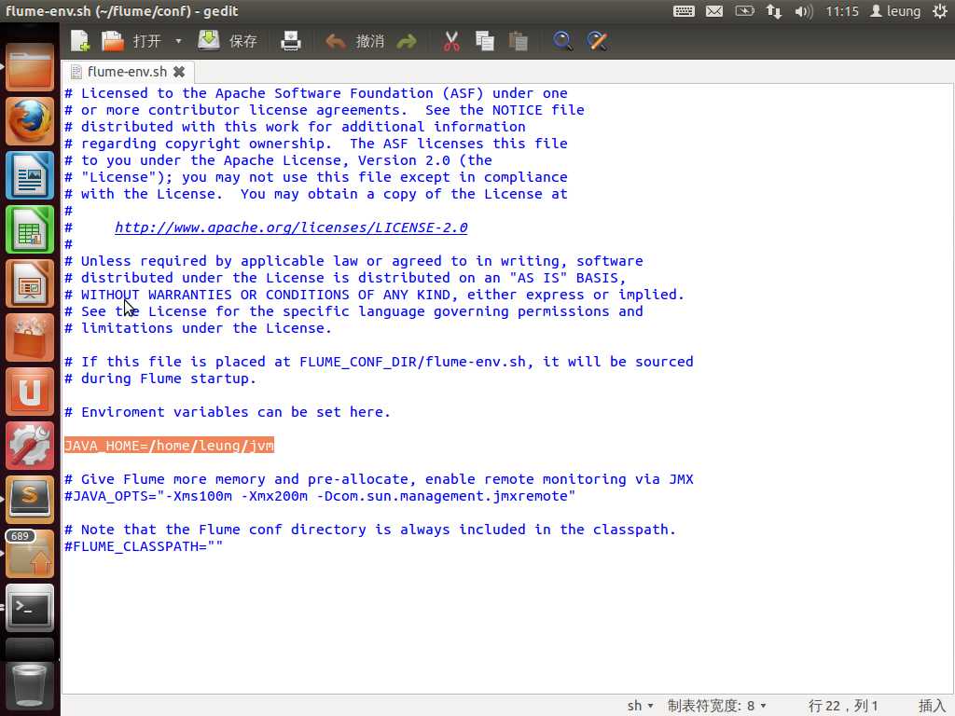Select the flume-env.sh tab
This screenshot has height=716, width=955.
click(x=127, y=72)
